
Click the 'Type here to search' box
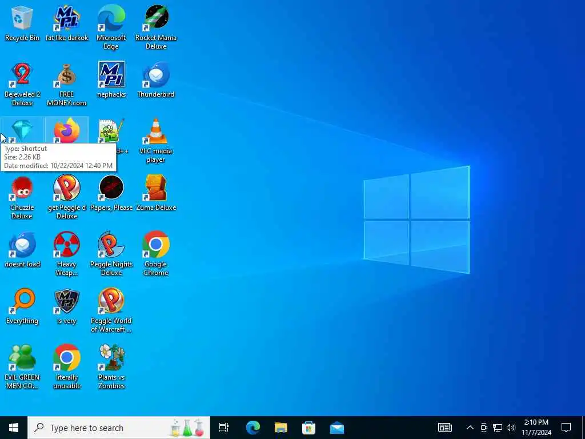[x=119, y=428]
